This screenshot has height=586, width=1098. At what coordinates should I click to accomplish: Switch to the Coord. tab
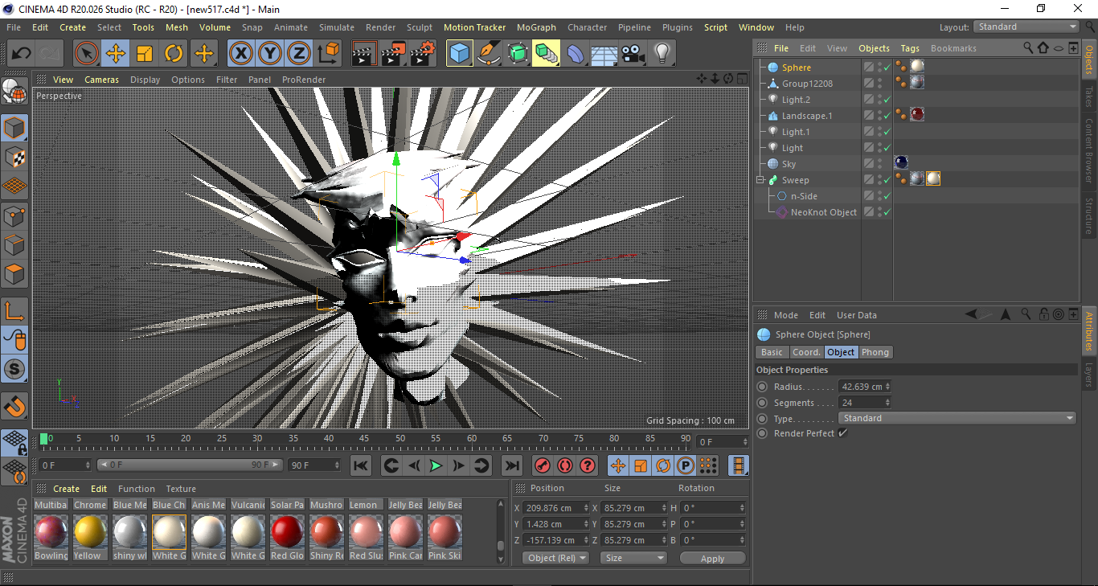pos(806,352)
